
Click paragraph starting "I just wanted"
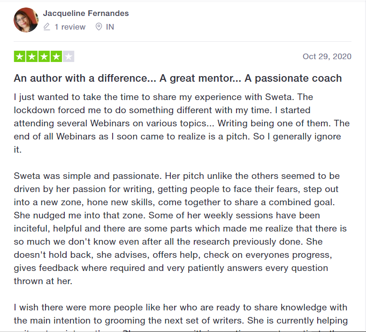181,124
